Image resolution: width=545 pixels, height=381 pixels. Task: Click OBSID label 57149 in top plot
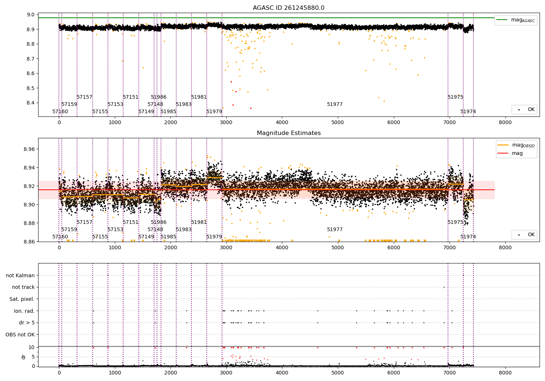tap(146, 111)
